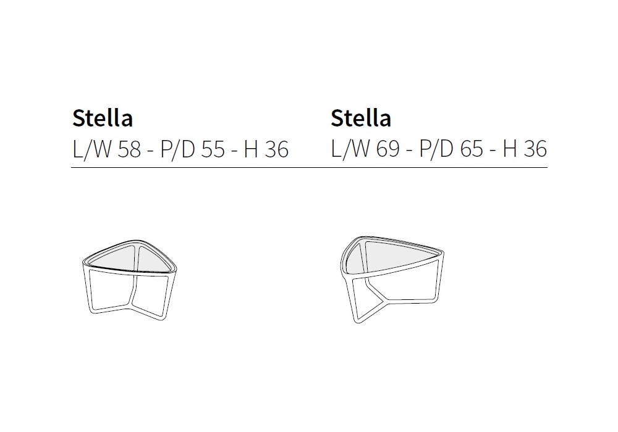Screen dimensions: 618x432
Task: Click the number 55 in left dimensions
Action: pyautogui.click(x=213, y=149)
